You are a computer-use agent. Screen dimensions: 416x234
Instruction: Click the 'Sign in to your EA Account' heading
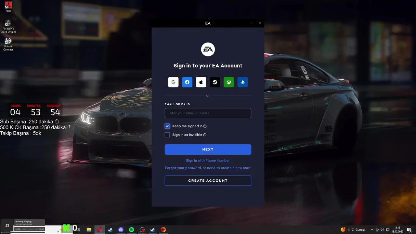tap(208, 66)
